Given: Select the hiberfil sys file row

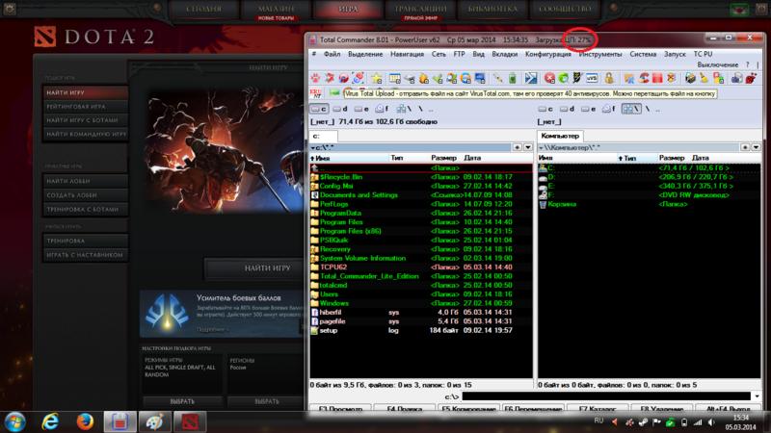Looking at the screenshot, I should point(421,312).
